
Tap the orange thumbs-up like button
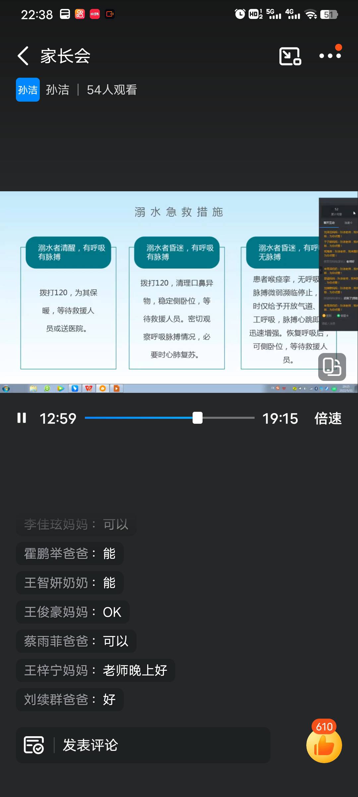[x=324, y=745]
